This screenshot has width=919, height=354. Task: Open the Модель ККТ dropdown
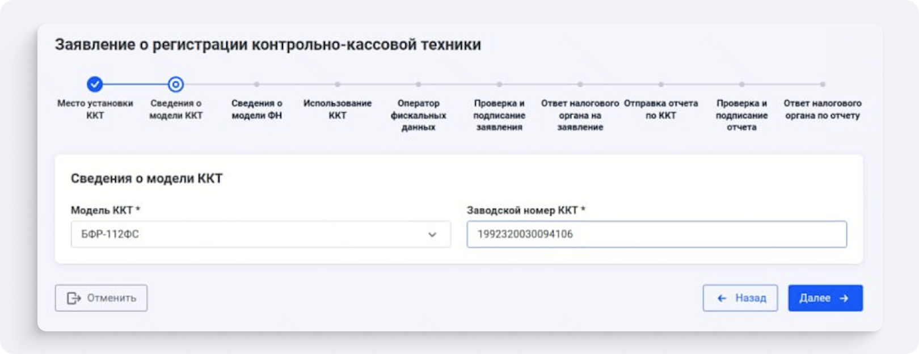[260, 234]
